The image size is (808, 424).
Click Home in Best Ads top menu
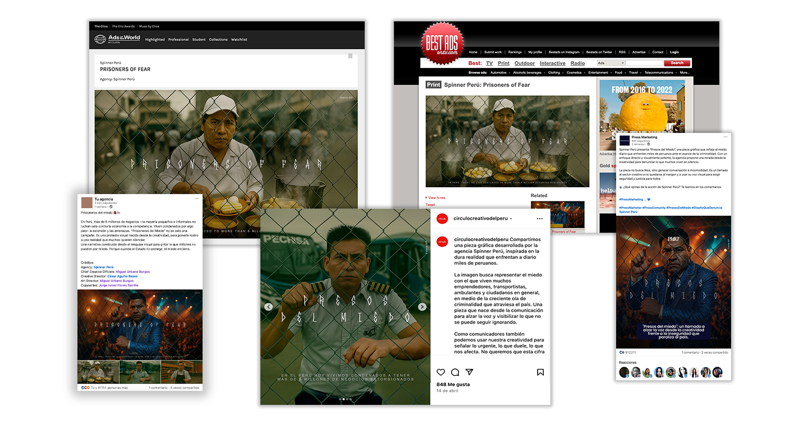click(473, 52)
